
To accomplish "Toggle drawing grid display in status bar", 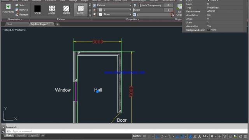I will [144, 136].
